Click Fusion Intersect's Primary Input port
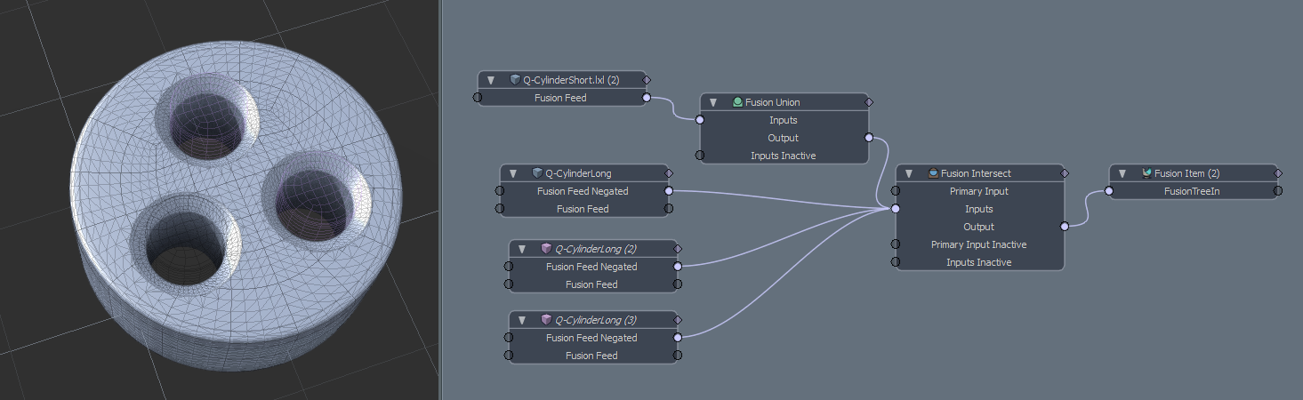The height and width of the screenshot is (400, 1303). (896, 191)
